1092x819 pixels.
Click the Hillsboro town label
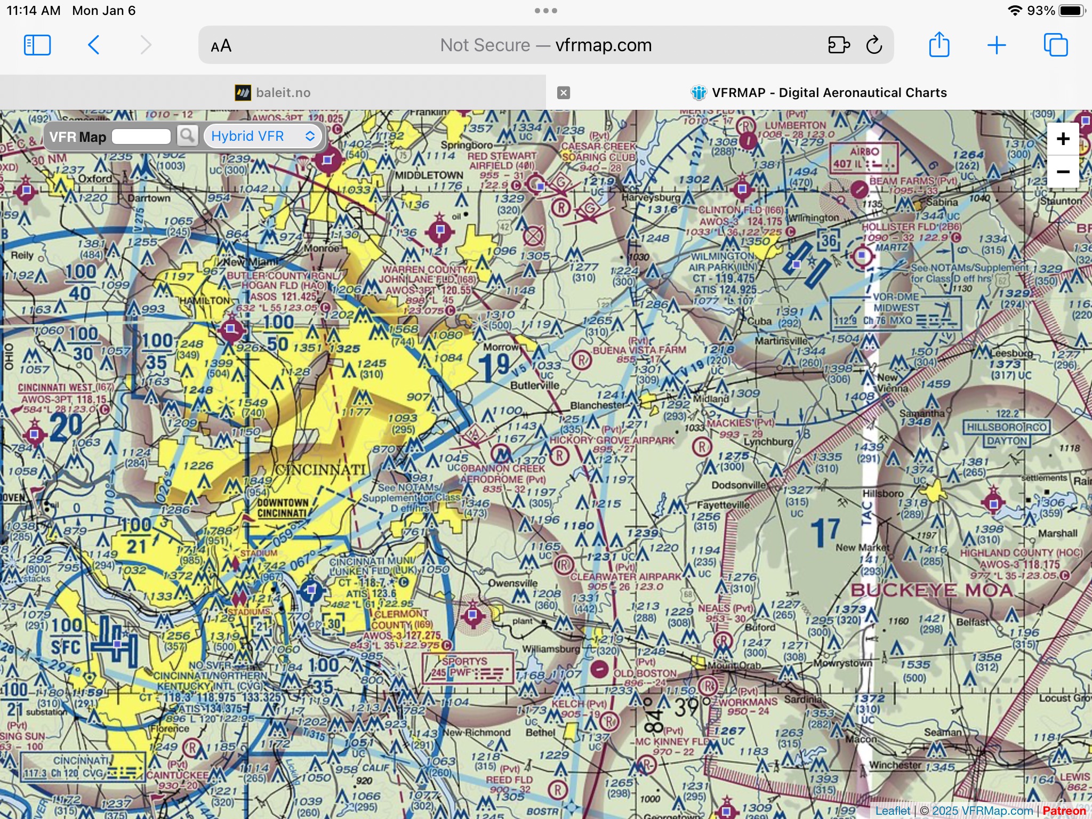coord(883,493)
